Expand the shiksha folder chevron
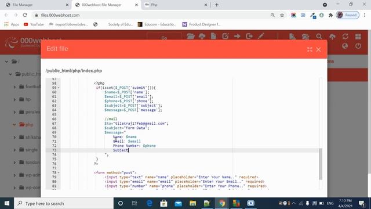Viewport: 371px width, 209px height. coord(14,138)
